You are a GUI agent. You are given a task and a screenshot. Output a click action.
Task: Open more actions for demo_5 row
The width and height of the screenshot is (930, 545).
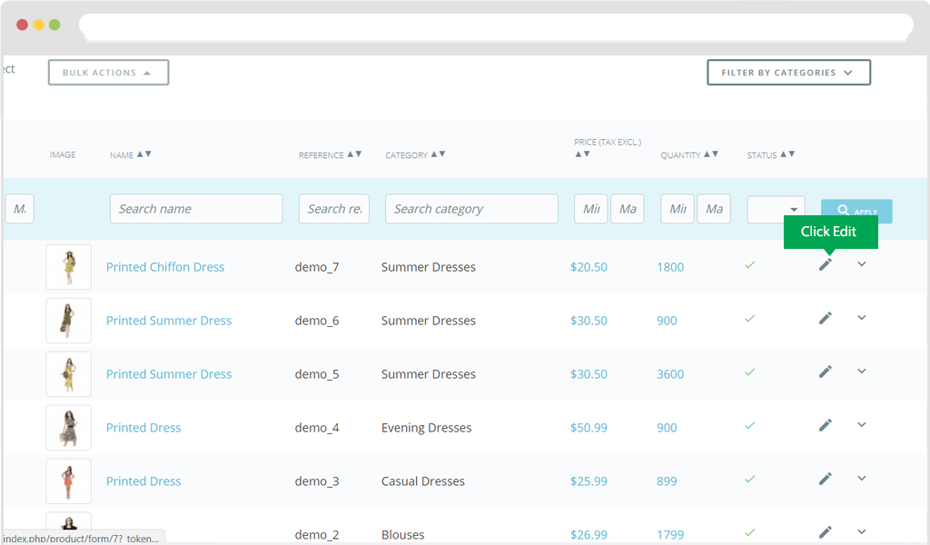[x=862, y=371]
